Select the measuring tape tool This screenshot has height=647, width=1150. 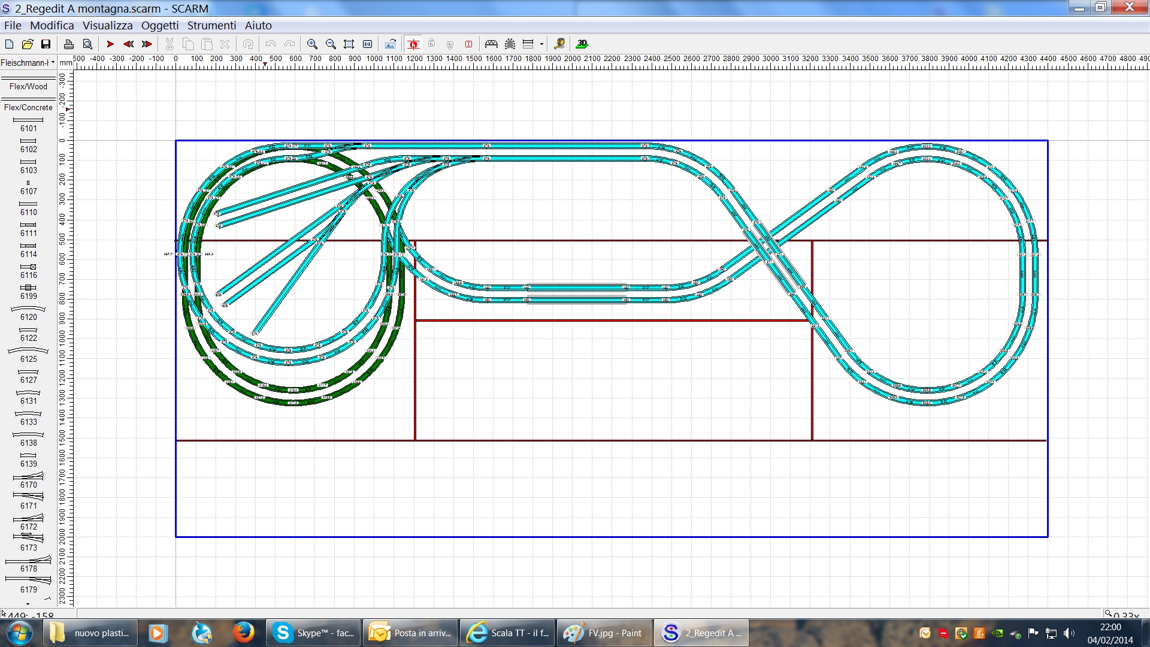[559, 44]
